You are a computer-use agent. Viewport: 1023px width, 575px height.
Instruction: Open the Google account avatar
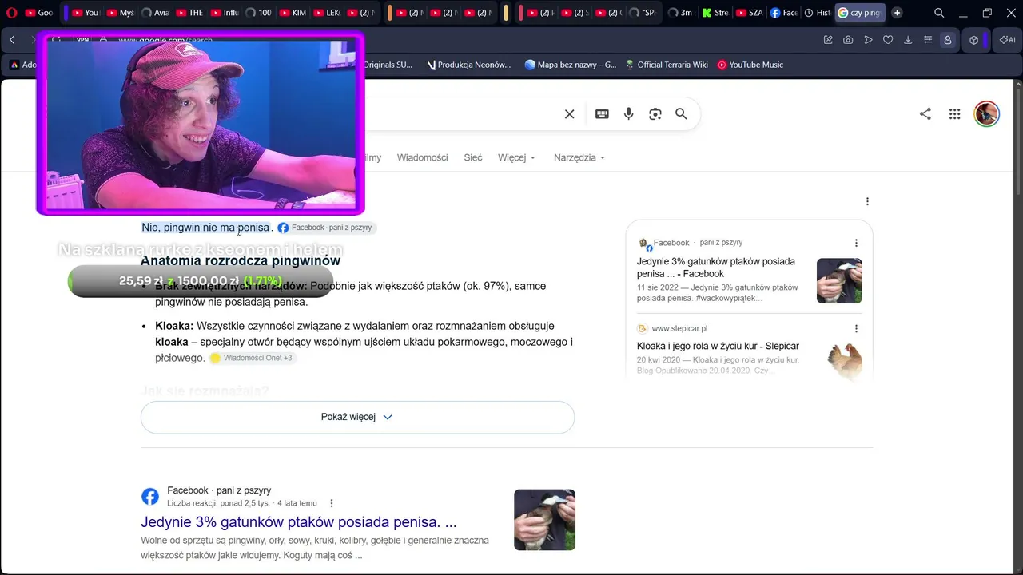[x=987, y=113]
